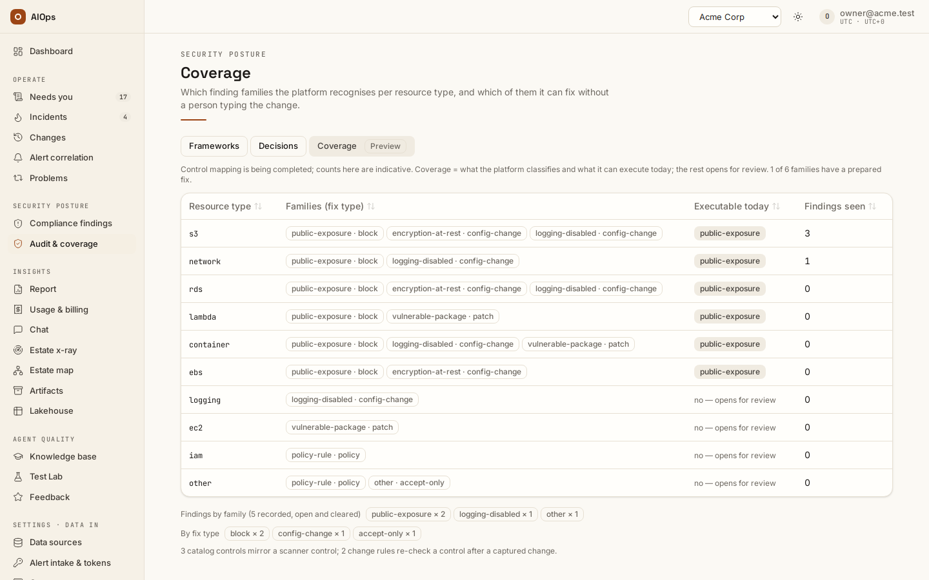Select the Coverage Preview tab

pos(362,146)
